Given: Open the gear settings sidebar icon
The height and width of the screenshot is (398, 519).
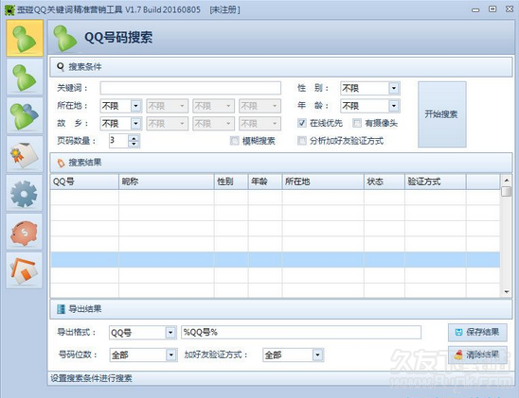Looking at the screenshot, I should (x=25, y=193).
